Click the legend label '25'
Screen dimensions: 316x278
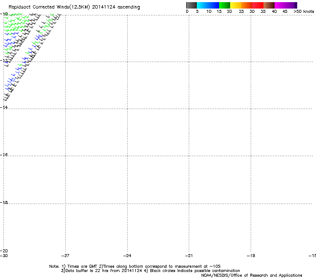click(241, 12)
